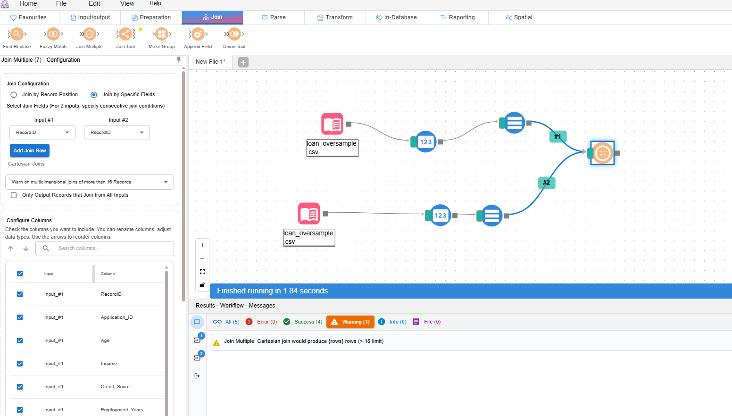The width and height of the screenshot is (732, 416).
Task: Uncheck the Application_ID column checkbox
Action: coord(20,317)
